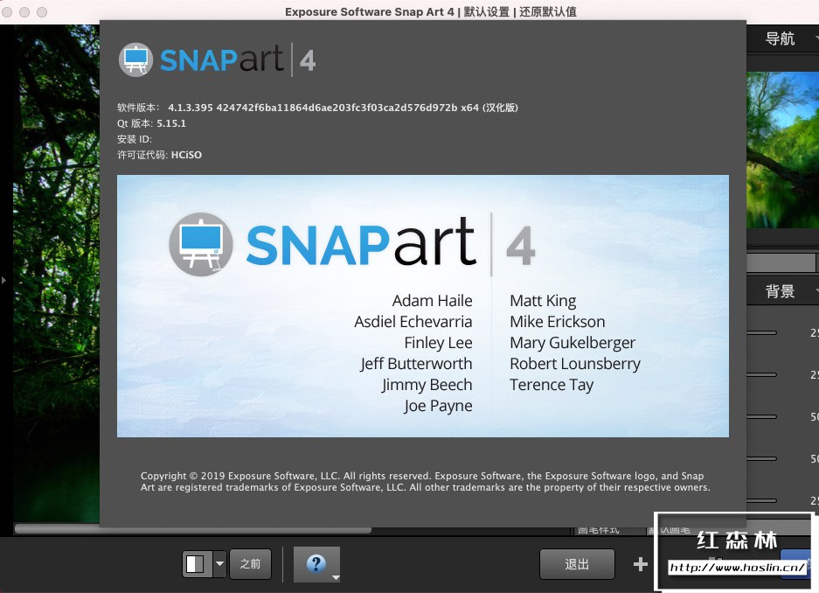Viewport: 819px width, 593px height.
Task: Click the name Asdiel Echevarria
Action: coord(413,322)
